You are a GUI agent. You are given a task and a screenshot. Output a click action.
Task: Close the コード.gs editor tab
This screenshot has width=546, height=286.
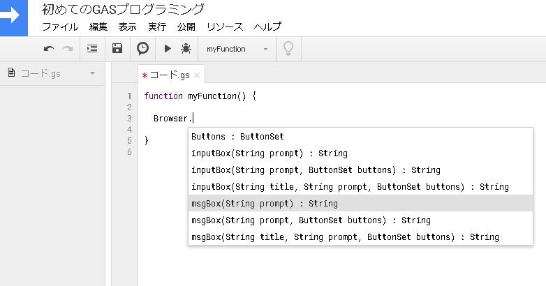197,75
